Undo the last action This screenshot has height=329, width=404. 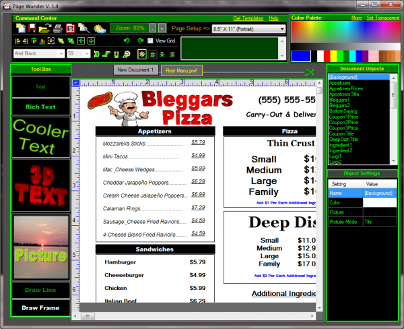click(127, 40)
